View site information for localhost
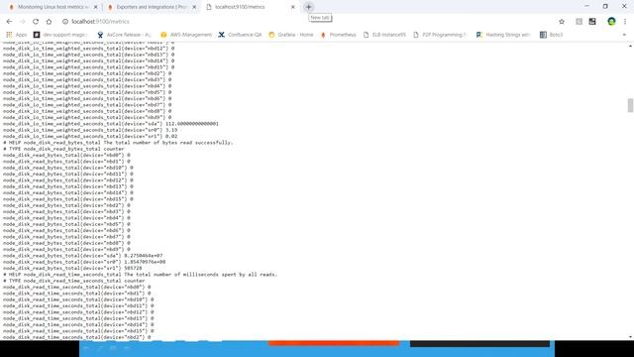 (65, 22)
